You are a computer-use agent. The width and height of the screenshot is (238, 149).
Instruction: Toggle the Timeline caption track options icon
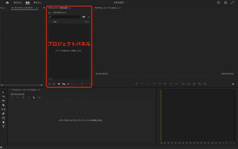tap(39, 98)
